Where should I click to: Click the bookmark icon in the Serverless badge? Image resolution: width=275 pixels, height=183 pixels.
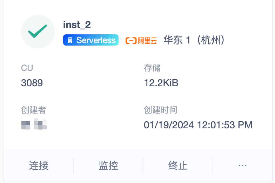(70, 40)
